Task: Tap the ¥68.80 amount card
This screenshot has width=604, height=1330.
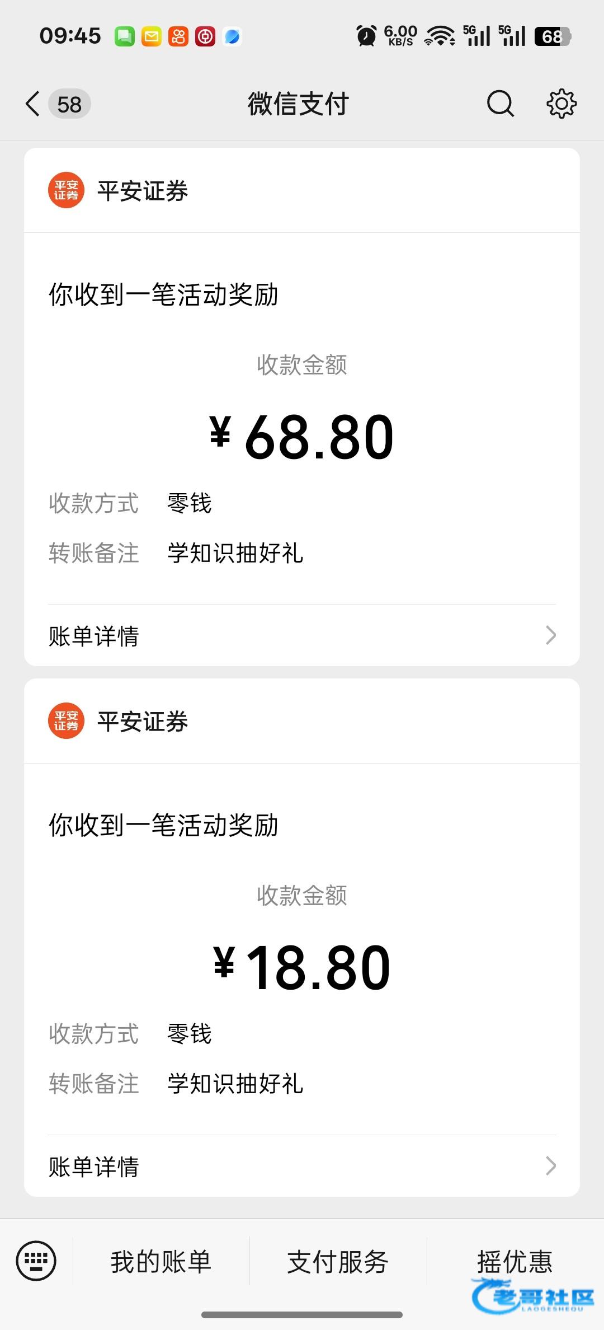Action: [302, 437]
